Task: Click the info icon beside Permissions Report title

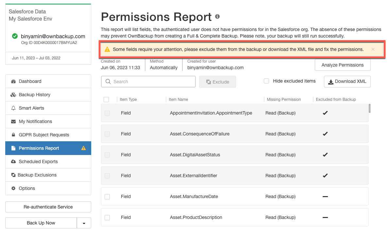Action: point(217,17)
